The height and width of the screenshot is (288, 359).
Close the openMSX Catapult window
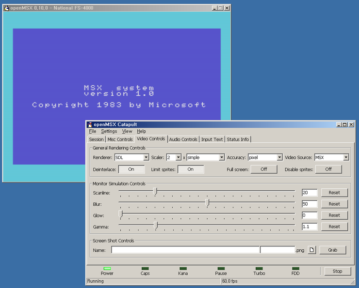pos(351,124)
